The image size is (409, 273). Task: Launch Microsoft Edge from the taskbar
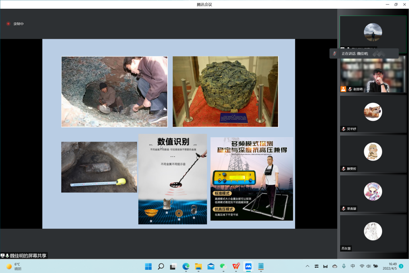186,266
